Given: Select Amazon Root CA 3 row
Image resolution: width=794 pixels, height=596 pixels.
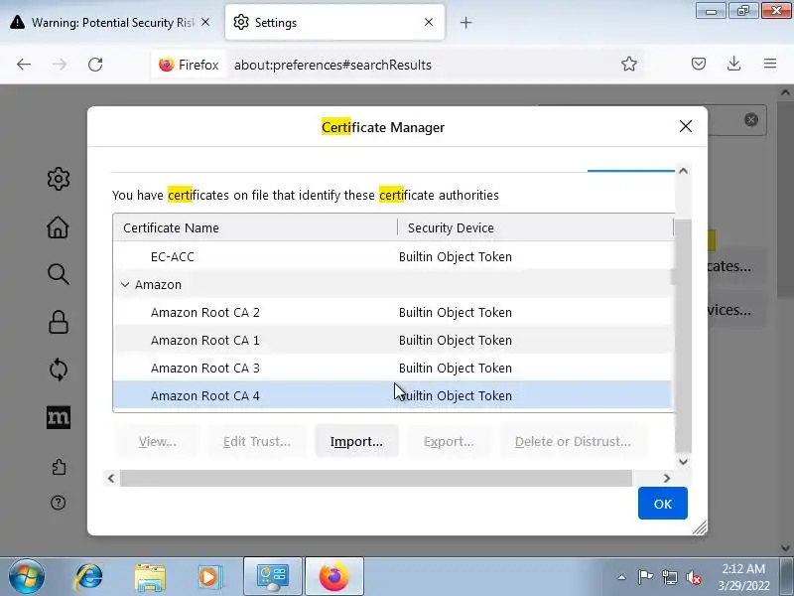Looking at the screenshot, I should [x=392, y=368].
